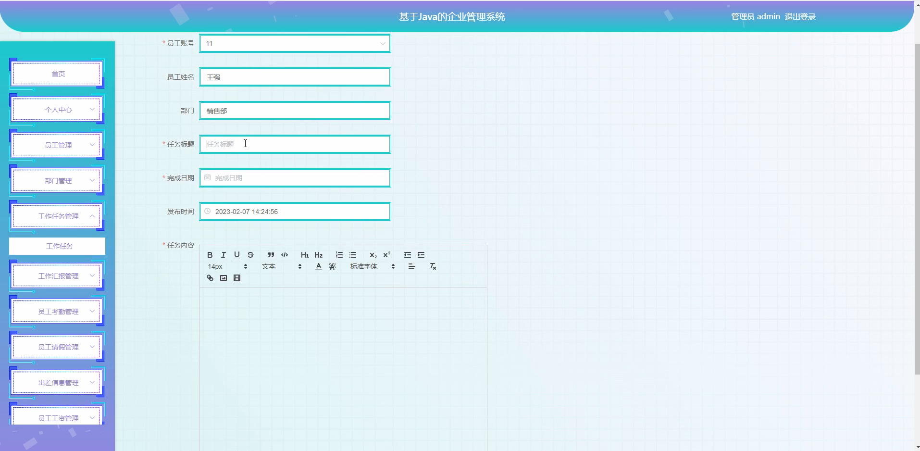Viewport: 920px width, 451px height.
Task: Clear text formatting in the editor
Action: (x=433, y=266)
